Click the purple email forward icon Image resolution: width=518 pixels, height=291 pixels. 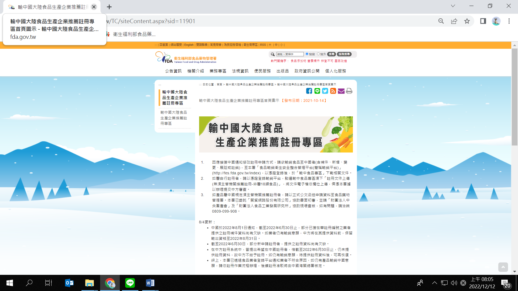click(341, 91)
